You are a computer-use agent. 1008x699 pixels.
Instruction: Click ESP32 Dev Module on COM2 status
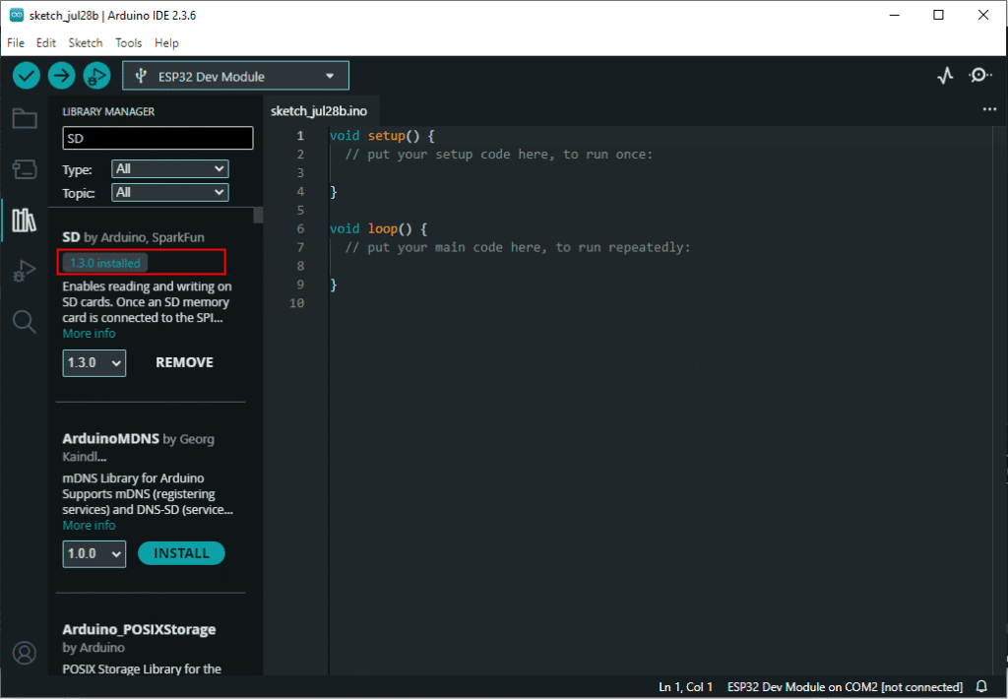(x=845, y=687)
